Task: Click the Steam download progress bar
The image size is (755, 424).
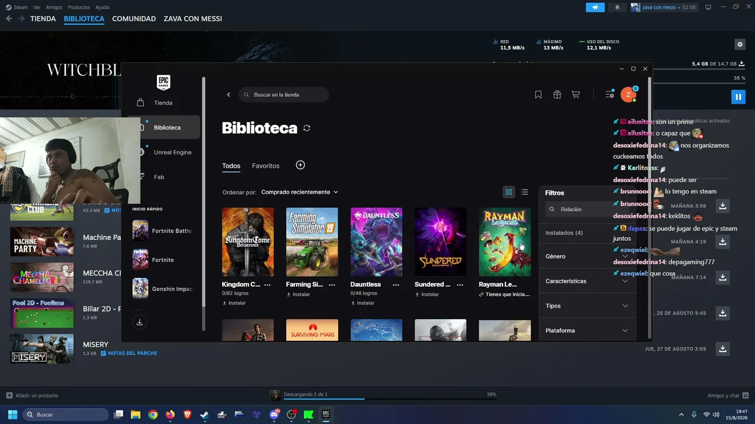Action: [x=390, y=399]
